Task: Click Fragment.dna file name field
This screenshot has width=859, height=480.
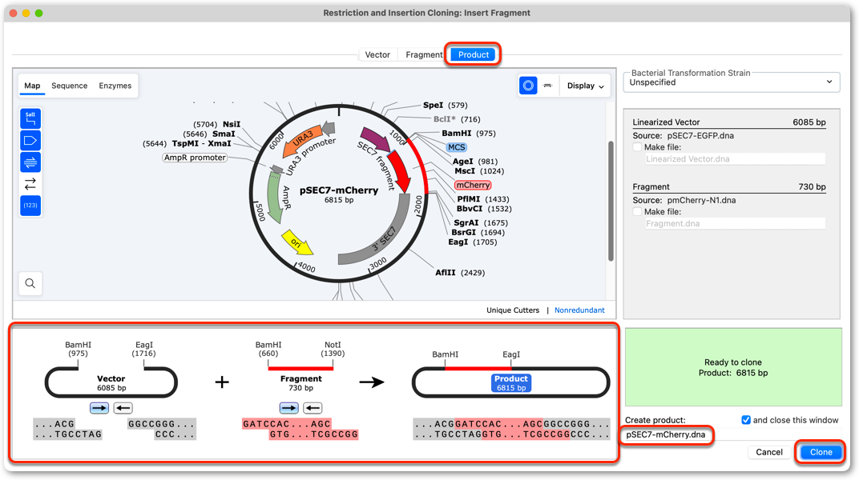Action: tap(735, 223)
